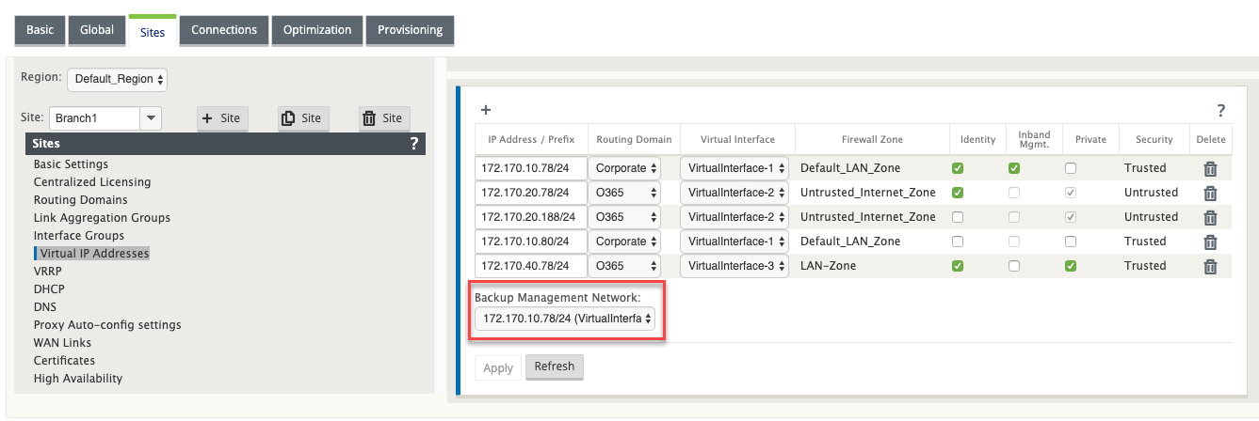Open Routing Domain dropdown for 172.170.20.78/24

pyautogui.click(x=626, y=193)
